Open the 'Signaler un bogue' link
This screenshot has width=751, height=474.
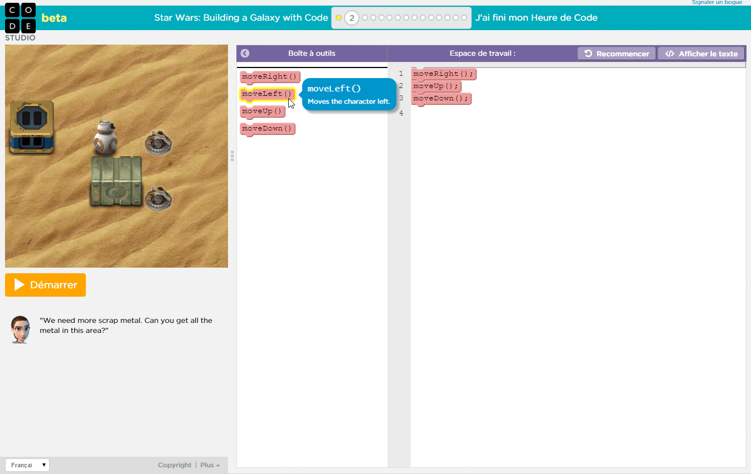click(717, 3)
